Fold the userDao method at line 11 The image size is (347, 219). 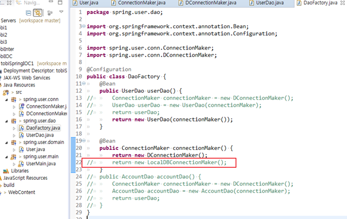(x=84, y=84)
